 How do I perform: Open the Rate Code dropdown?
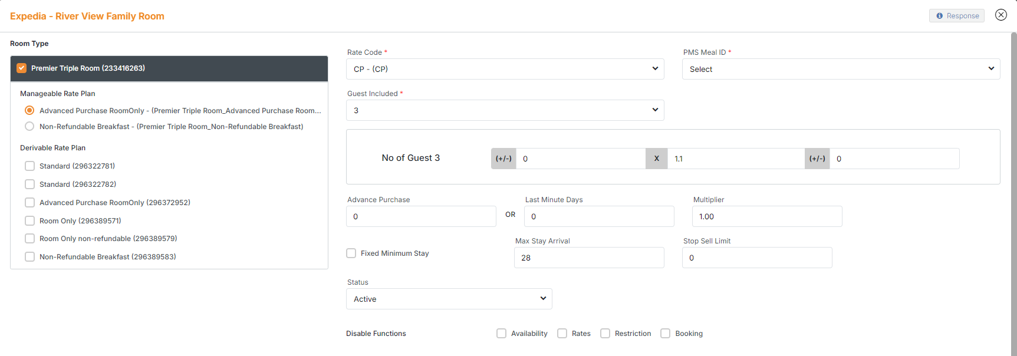click(x=505, y=69)
